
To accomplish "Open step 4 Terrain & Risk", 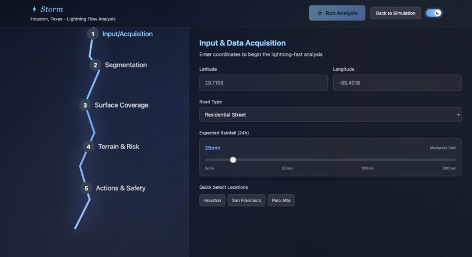I will pyautogui.click(x=111, y=147).
